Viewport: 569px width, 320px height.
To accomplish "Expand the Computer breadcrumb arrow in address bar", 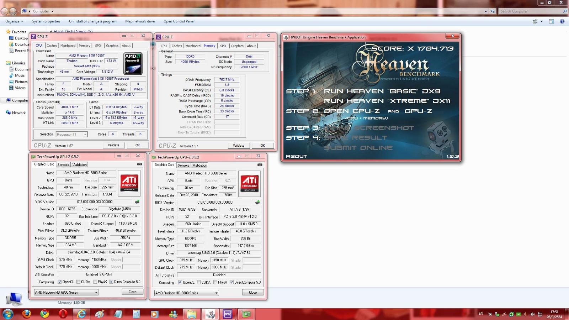I will coord(52,11).
